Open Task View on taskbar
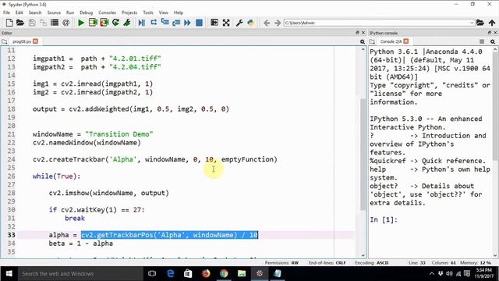Screen dimensions: 499x281 [x=152, y=273]
